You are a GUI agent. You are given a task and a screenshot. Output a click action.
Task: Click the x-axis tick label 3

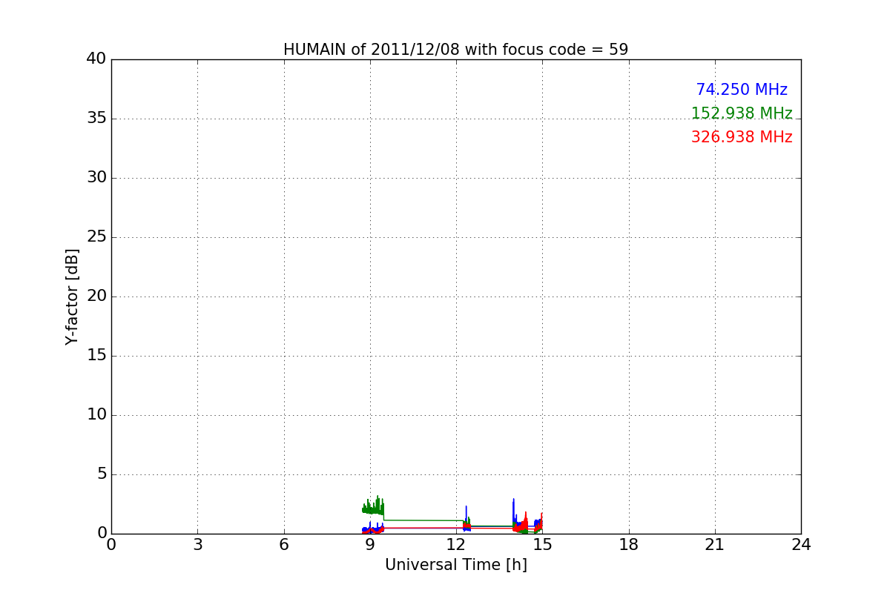point(197,545)
